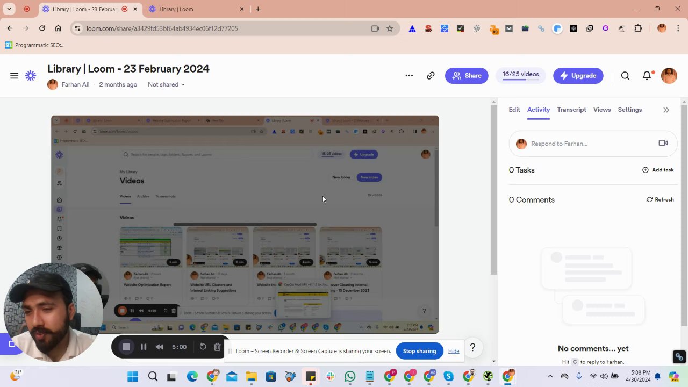Restart the recording with the undo icon
This screenshot has width=688, height=387.
click(x=203, y=347)
